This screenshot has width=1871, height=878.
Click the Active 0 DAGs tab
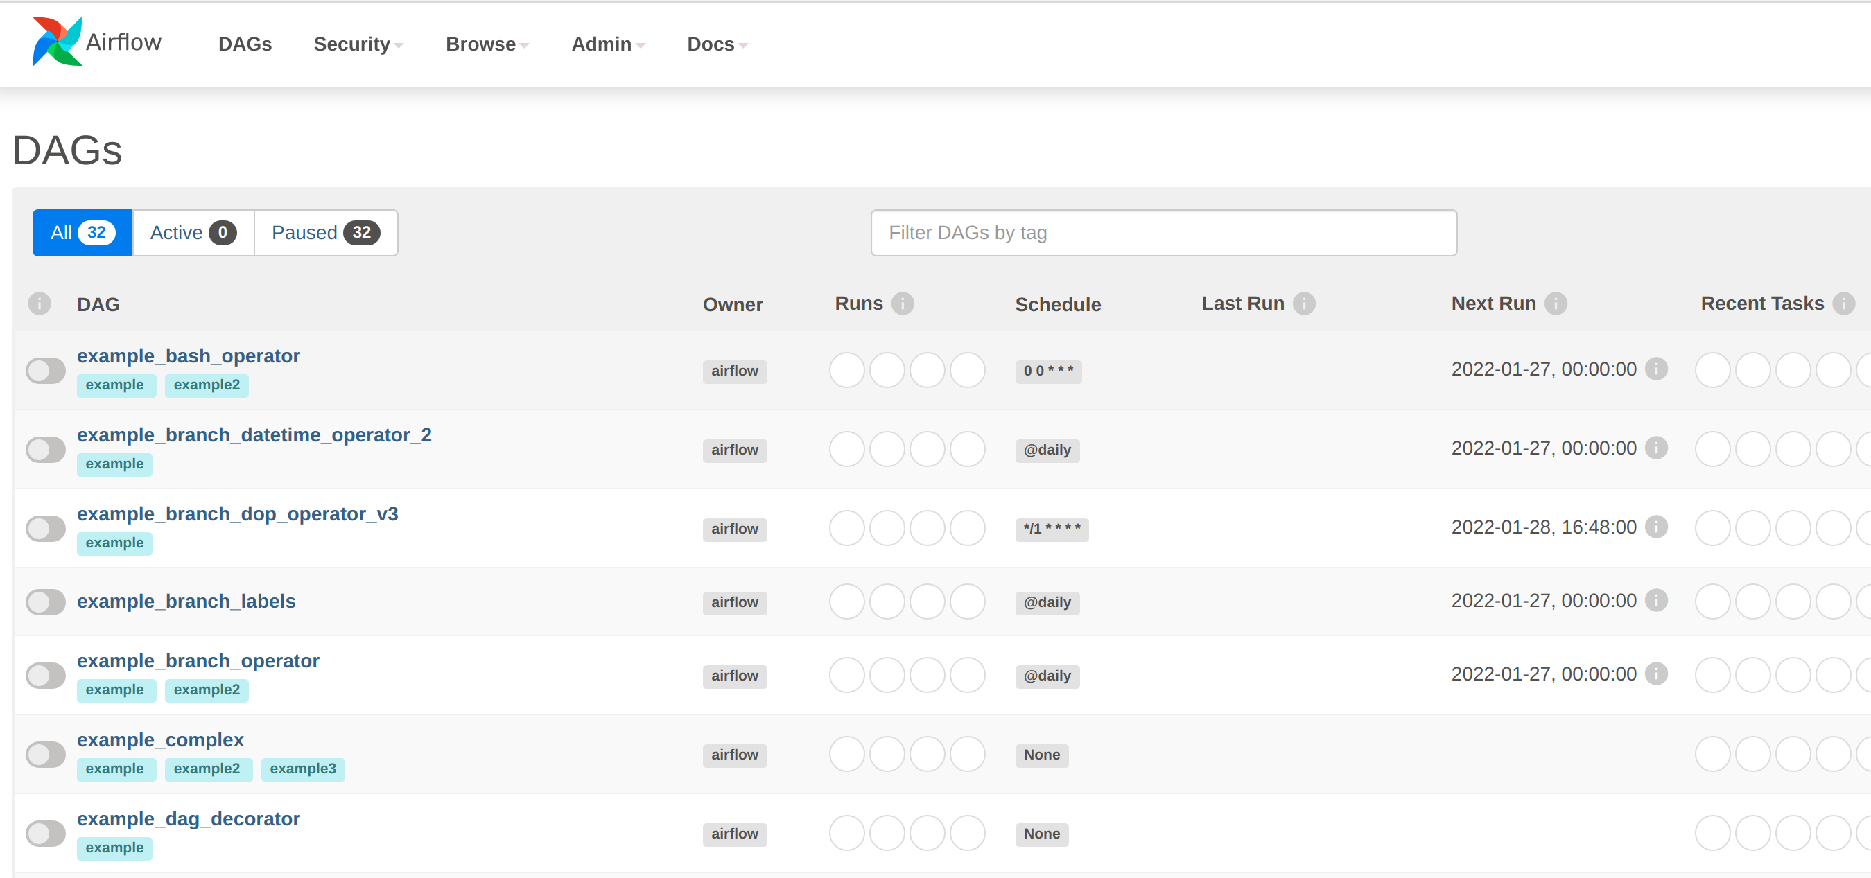[x=190, y=231]
